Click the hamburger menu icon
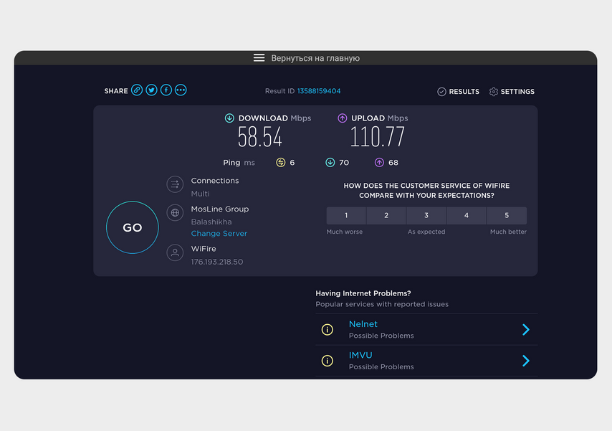Screen dimensions: 612x431 click(259, 58)
